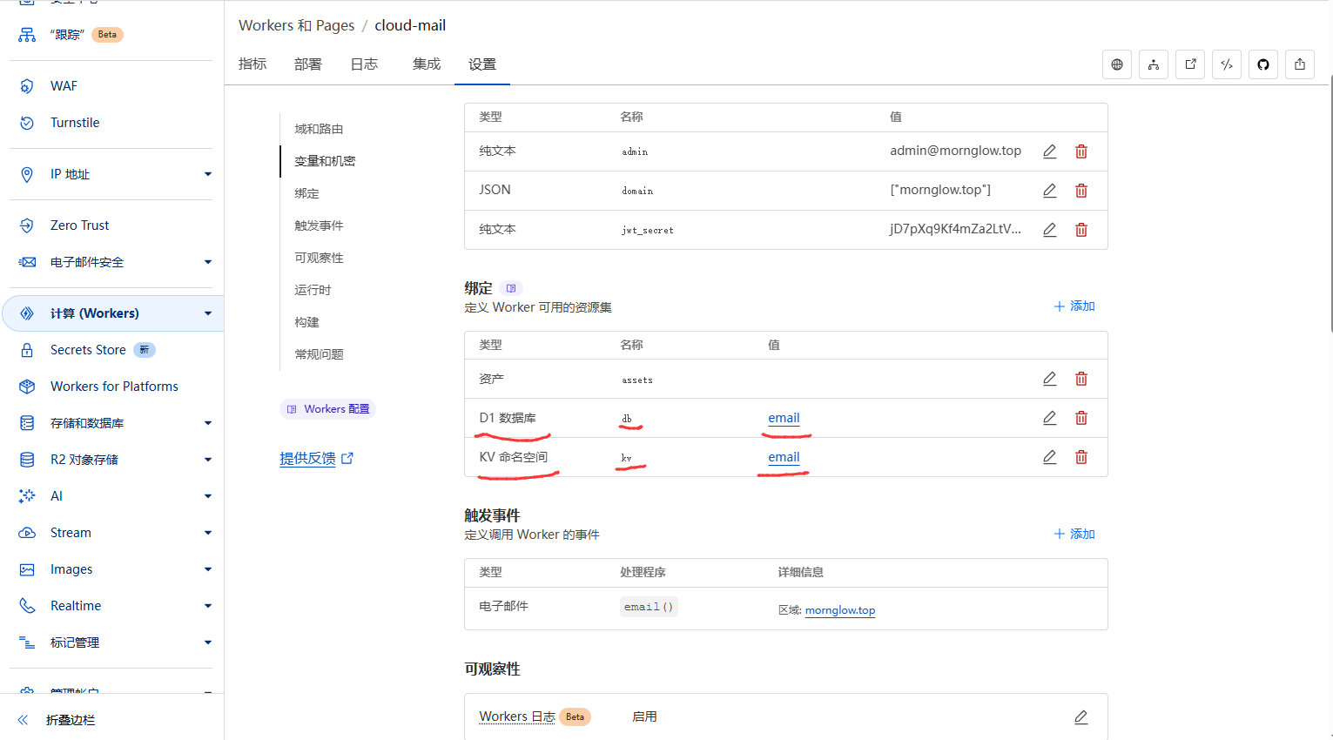This screenshot has width=1333, height=740.
Task: Edit the Workers logs setting
Action: coord(1081,717)
